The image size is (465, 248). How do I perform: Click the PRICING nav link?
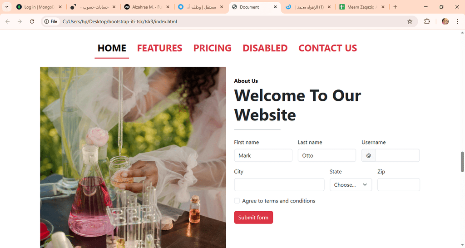(213, 48)
